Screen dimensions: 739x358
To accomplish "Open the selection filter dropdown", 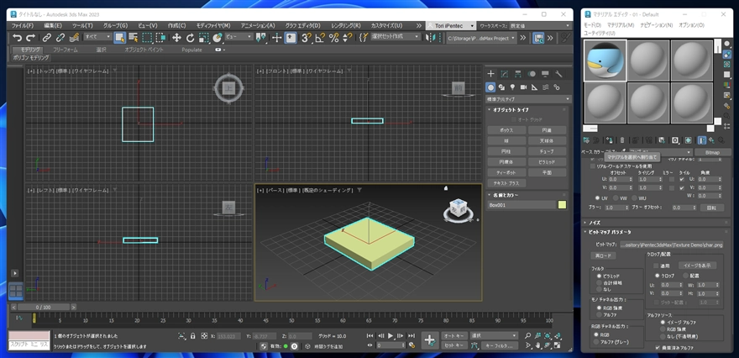I will 97,37.
